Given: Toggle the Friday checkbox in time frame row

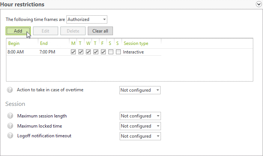Looking at the screenshot, I should pyautogui.click(x=103, y=52).
